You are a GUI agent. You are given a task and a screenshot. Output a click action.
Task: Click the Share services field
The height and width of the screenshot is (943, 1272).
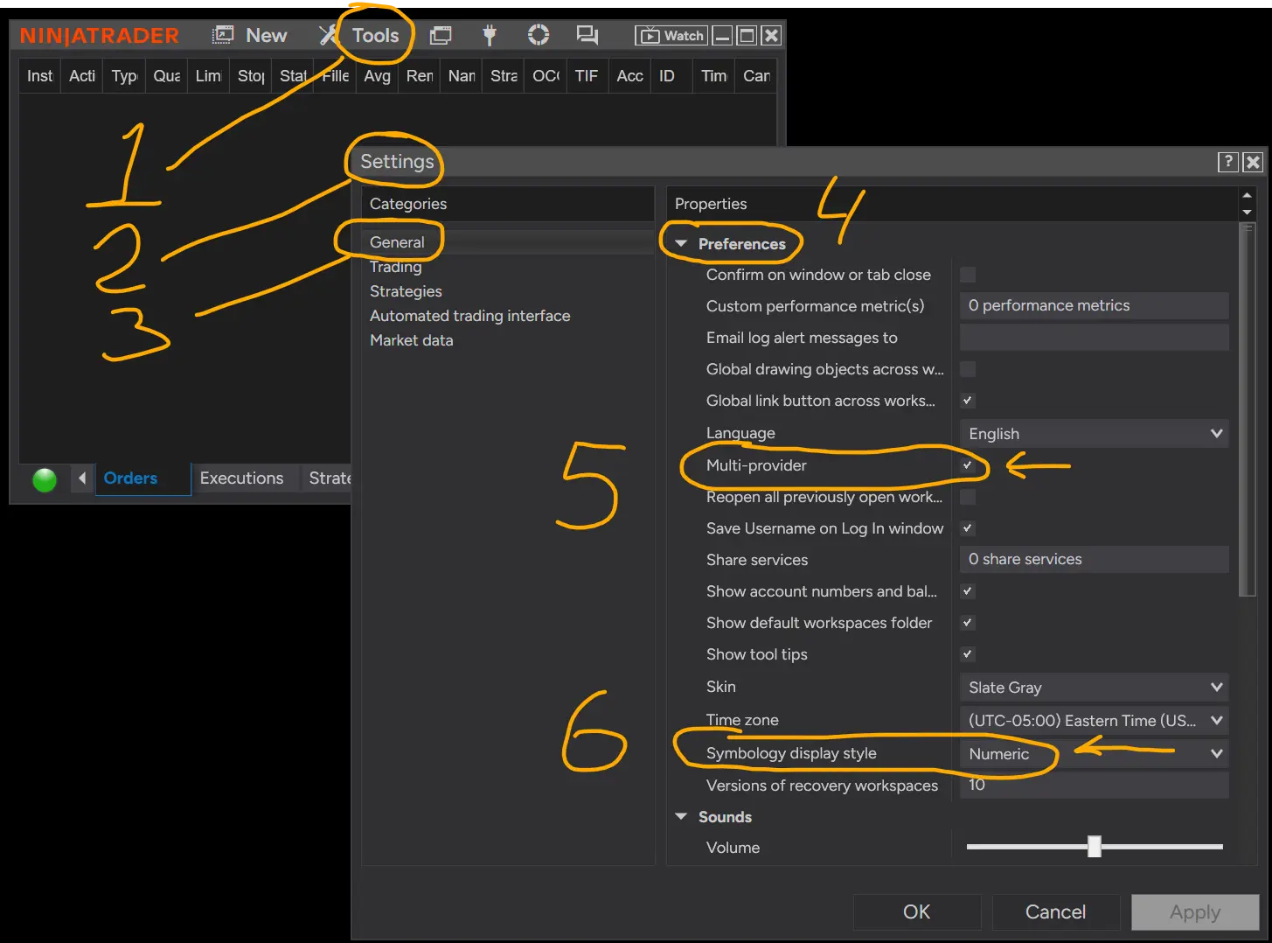(x=1095, y=560)
